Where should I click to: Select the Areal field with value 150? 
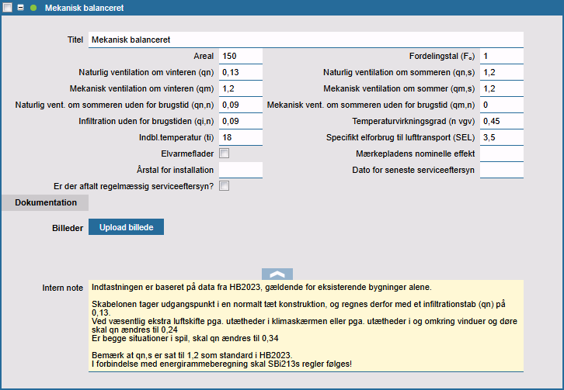point(241,57)
